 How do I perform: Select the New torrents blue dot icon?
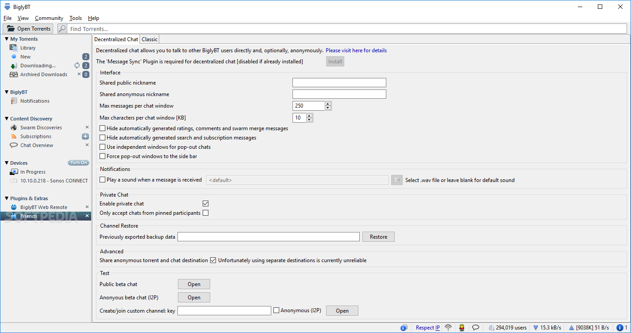(x=14, y=57)
